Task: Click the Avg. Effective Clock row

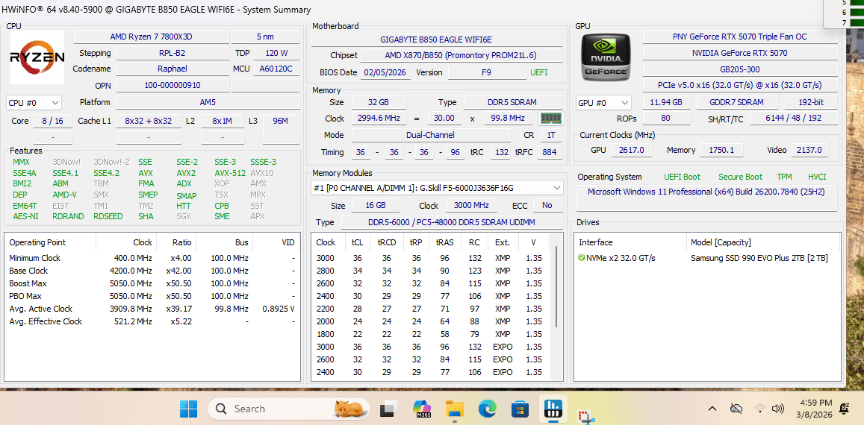Action: 152,321
